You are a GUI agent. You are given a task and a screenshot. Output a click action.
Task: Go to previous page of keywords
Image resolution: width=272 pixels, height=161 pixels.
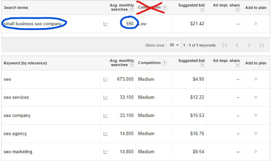point(237,45)
